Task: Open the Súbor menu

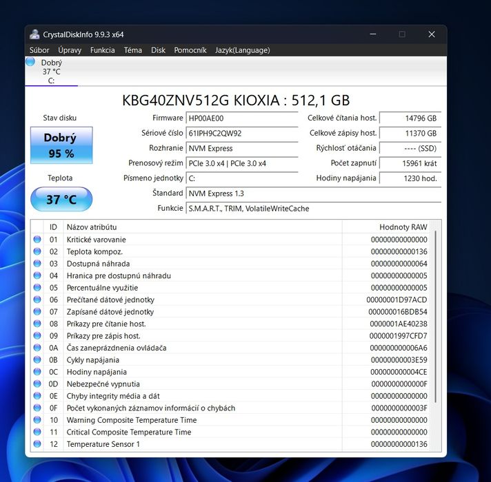Action: click(39, 50)
